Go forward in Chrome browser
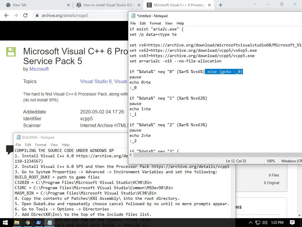This screenshot has width=302, height=227. (x=16, y=15)
